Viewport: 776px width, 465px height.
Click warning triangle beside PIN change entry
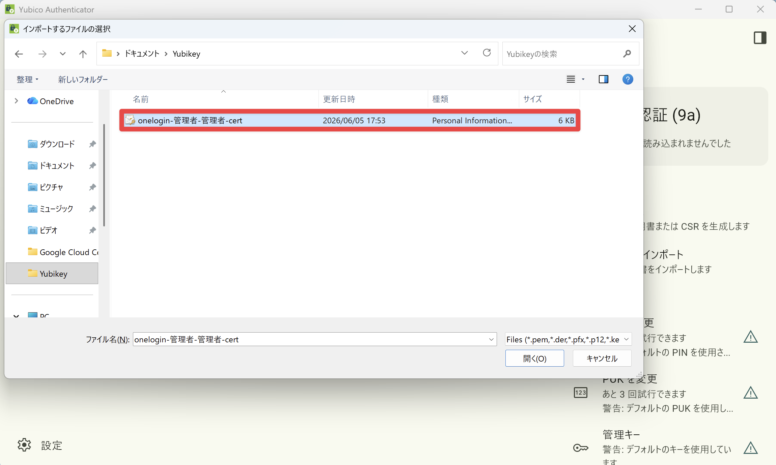coord(751,337)
